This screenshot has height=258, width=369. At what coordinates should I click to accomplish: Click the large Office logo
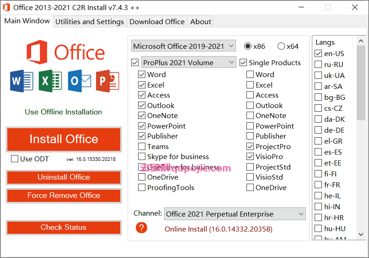point(65,52)
